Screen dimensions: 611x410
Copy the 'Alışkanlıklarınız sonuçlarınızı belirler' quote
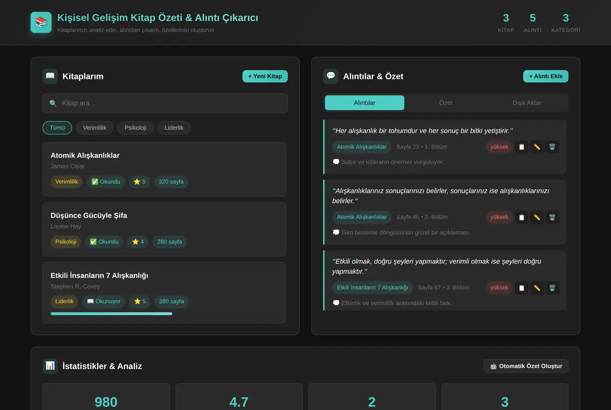[x=521, y=217]
